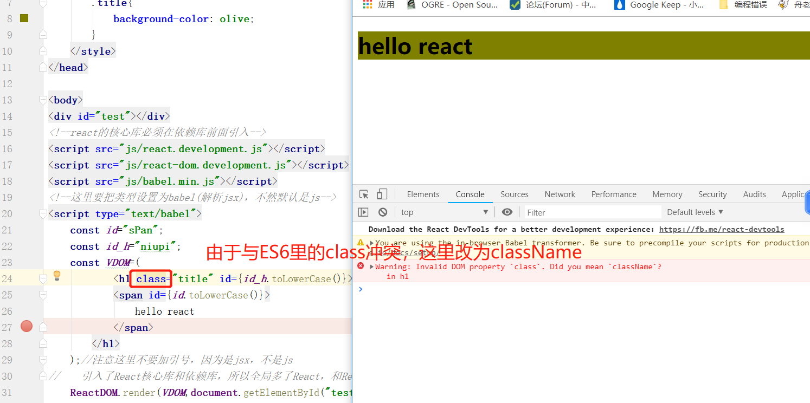Collapse the h1 fold marker at line 24
The width and height of the screenshot is (810, 403).
pos(43,278)
